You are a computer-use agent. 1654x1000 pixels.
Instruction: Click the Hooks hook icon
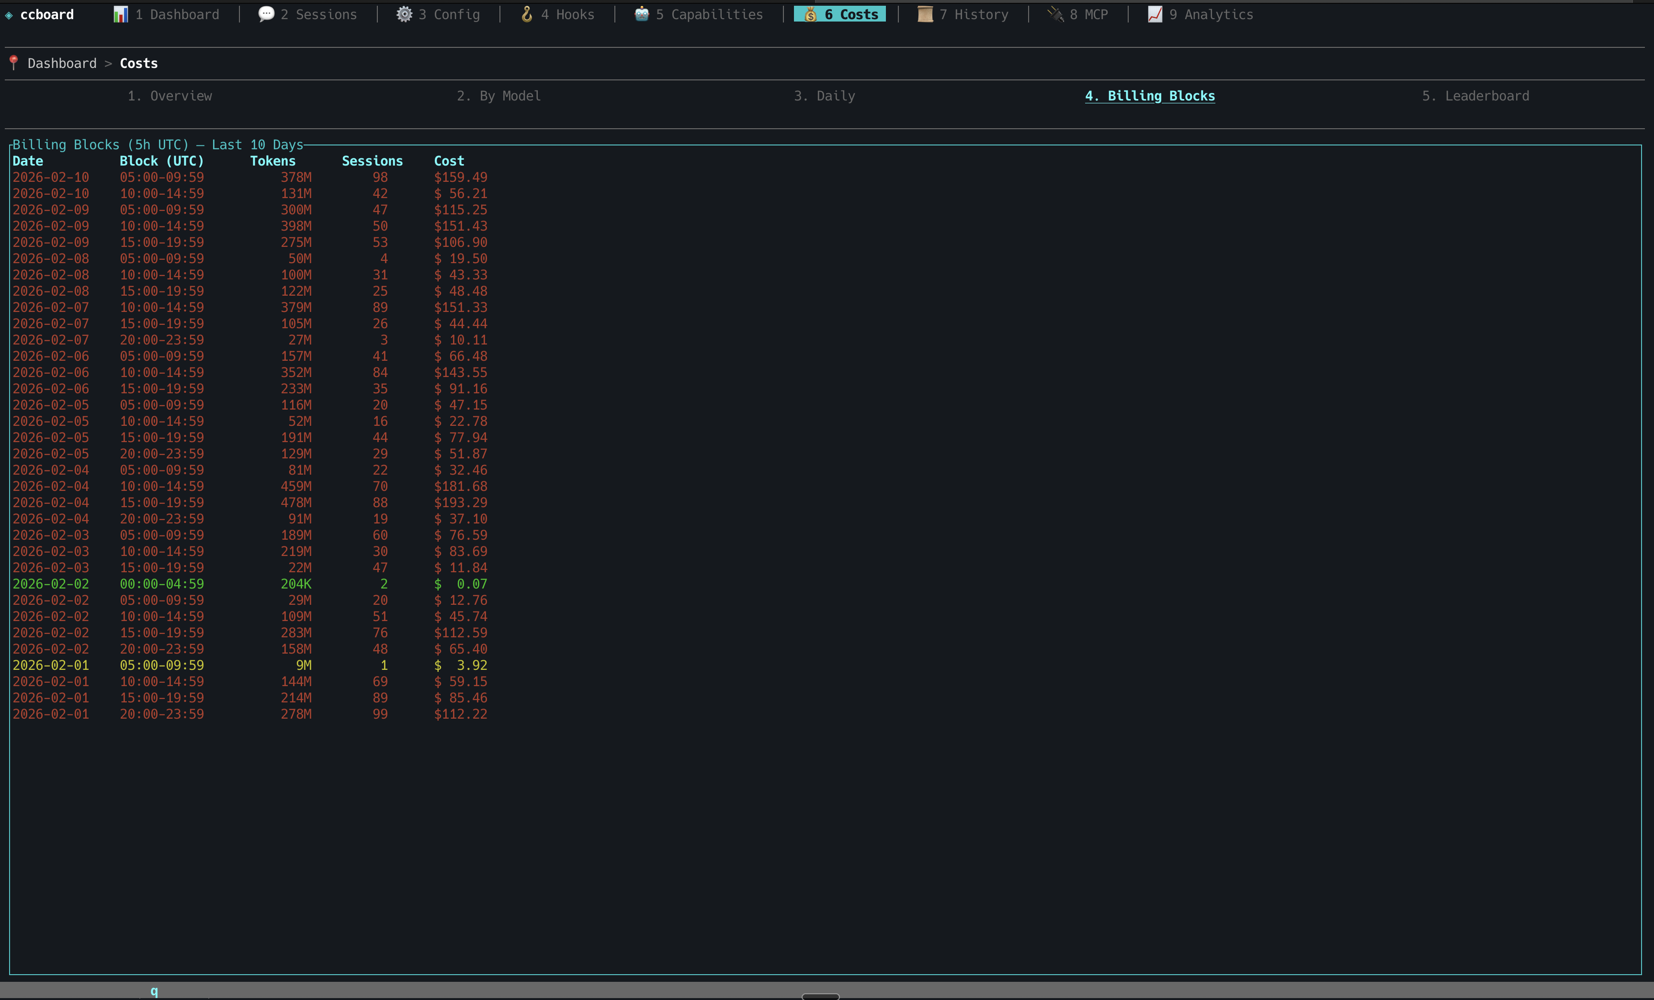[527, 14]
